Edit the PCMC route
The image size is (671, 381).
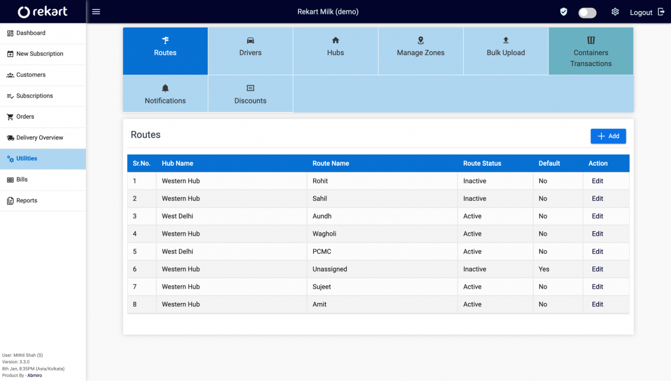pyautogui.click(x=598, y=251)
